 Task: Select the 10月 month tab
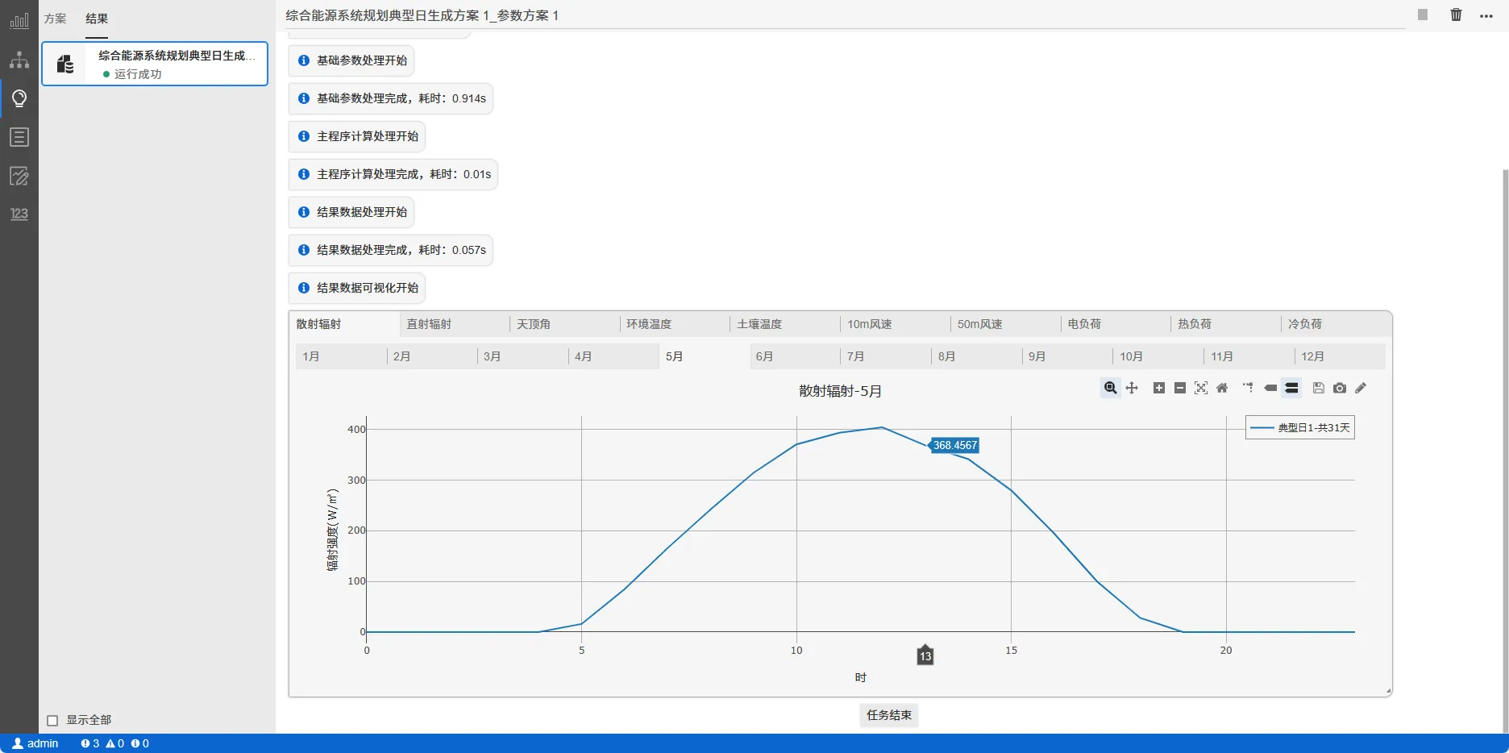point(1158,356)
